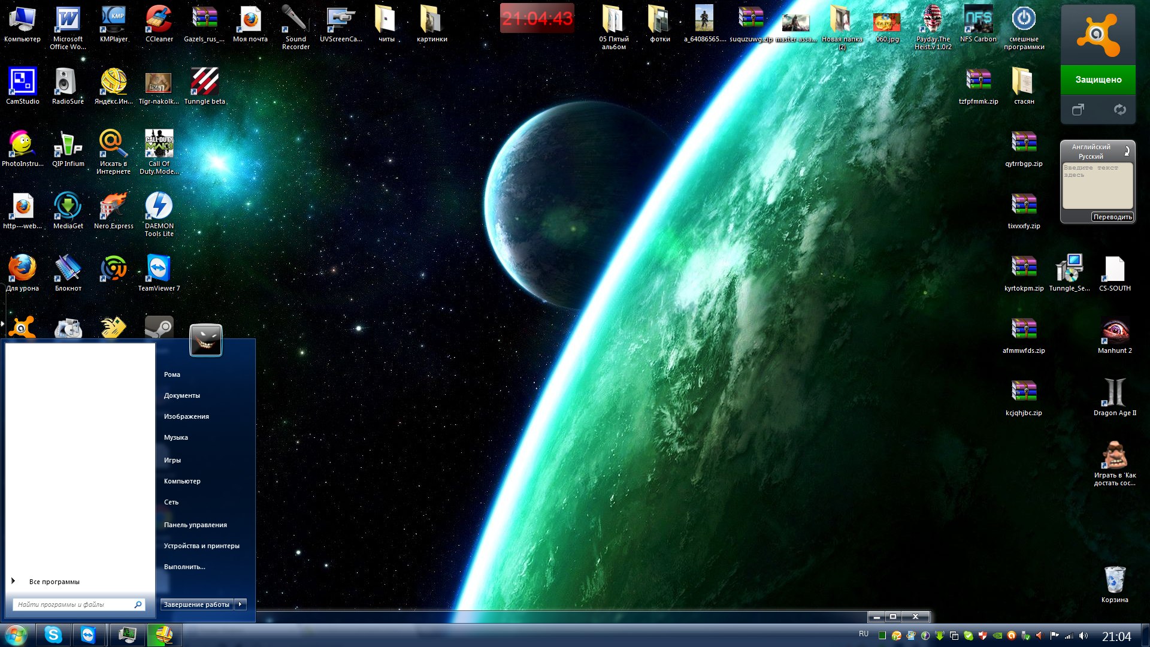Open Рома user folder in Start menu
The image size is (1150, 647).
pos(172,374)
